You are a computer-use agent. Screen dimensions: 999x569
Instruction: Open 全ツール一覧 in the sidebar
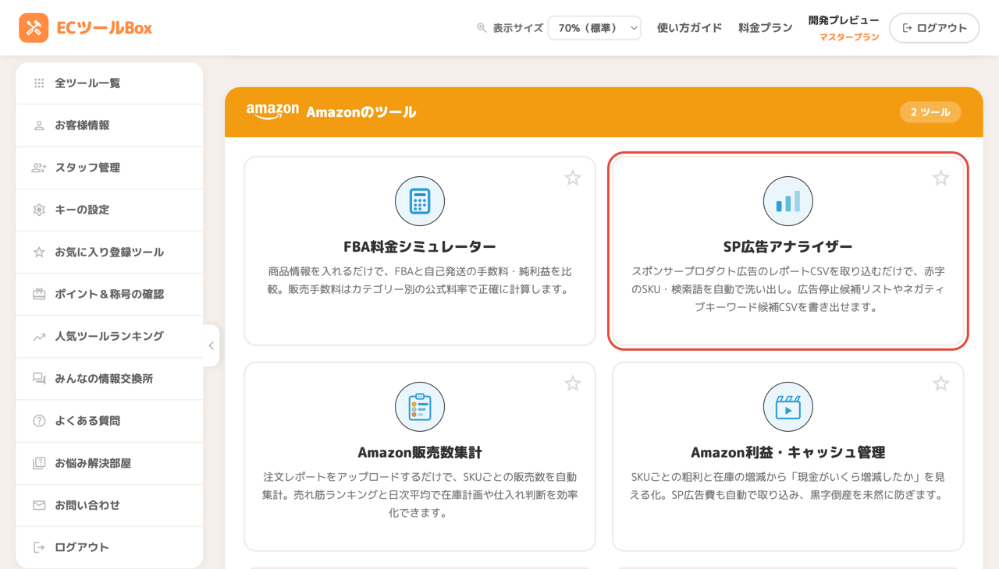pos(109,83)
